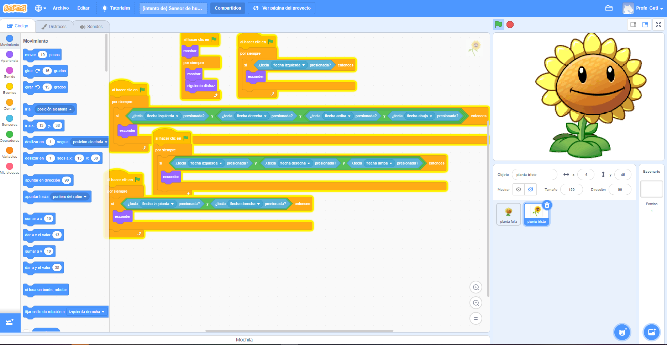
Task: Click the sumar a x block
Action: tap(39, 219)
